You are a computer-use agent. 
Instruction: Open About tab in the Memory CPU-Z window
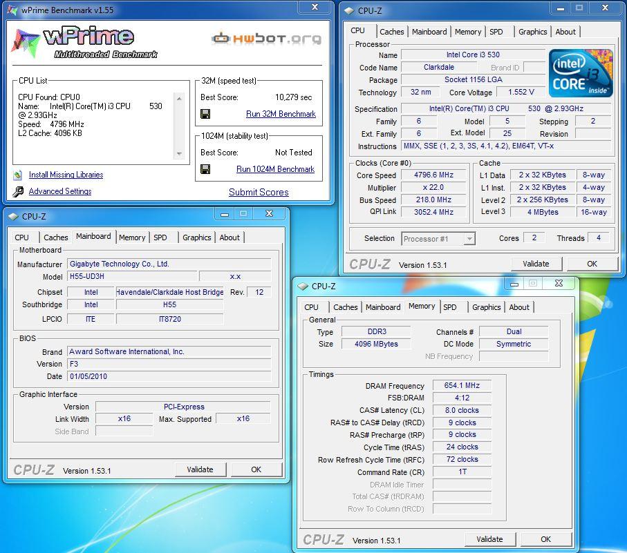[519, 307]
